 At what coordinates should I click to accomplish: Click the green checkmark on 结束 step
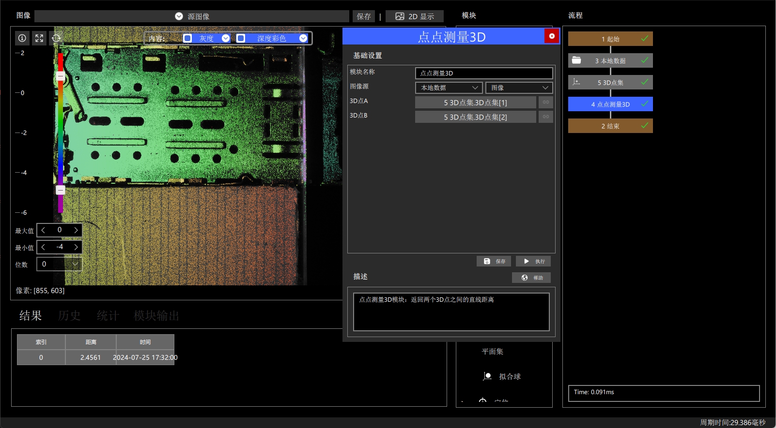click(645, 126)
